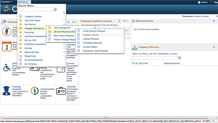Click the zoom magnifier icon in status bar

click(204, 121)
